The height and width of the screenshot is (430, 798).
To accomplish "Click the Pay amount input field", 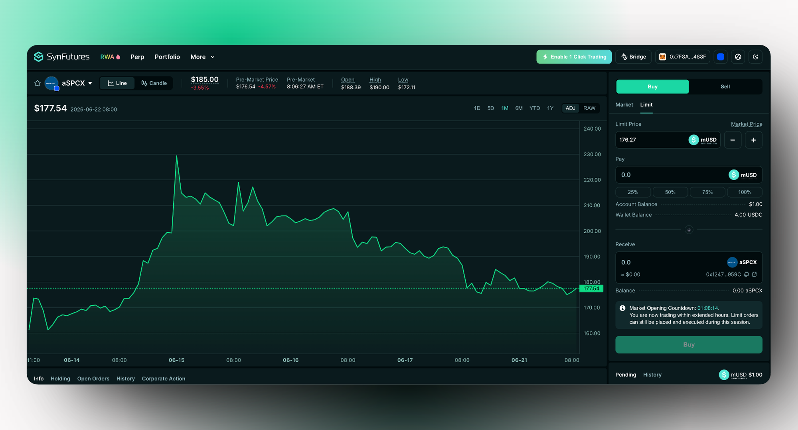I will point(689,175).
